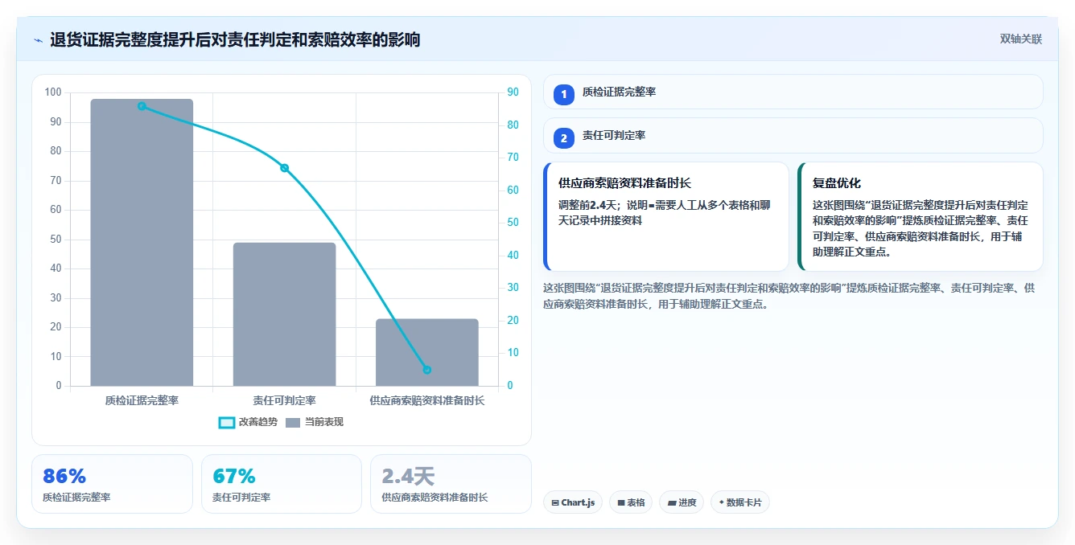Open the 供应商索赔资料准备时长 card
The height and width of the screenshot is (545, 1075).
pos(666,217)
